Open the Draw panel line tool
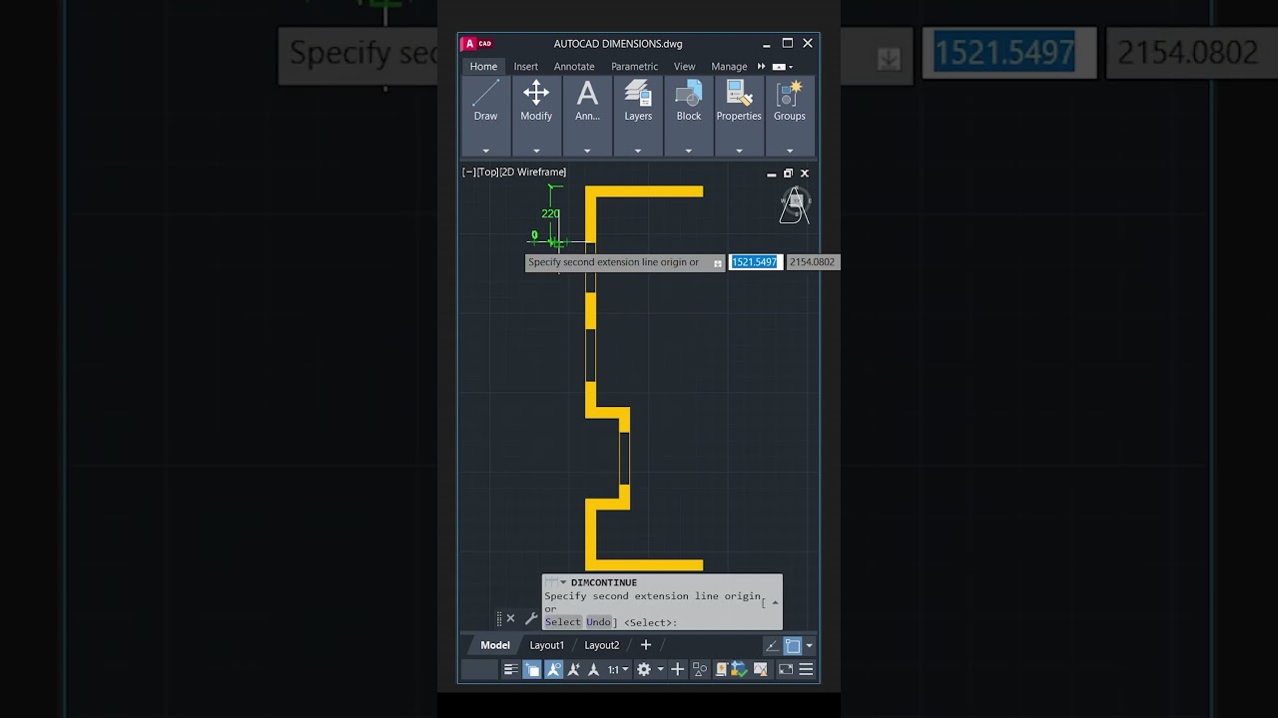This screenshot has width=1278, height=718. tap(485, 94)
